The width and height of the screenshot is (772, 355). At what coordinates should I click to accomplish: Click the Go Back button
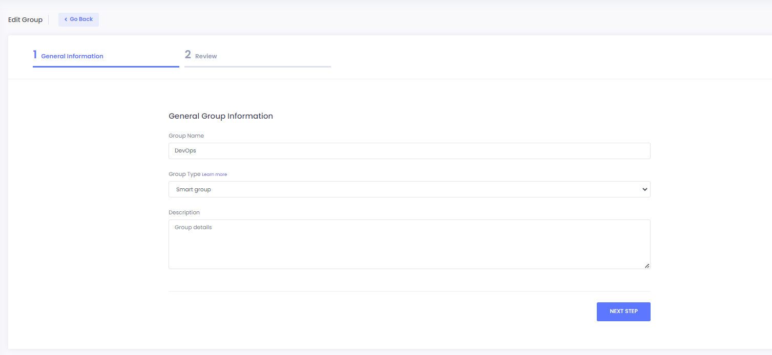click(78, 19)
